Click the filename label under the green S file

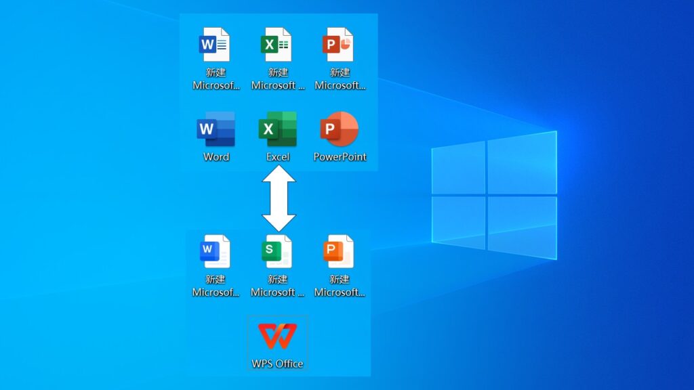pyautogui.click(x=277, y=286)
